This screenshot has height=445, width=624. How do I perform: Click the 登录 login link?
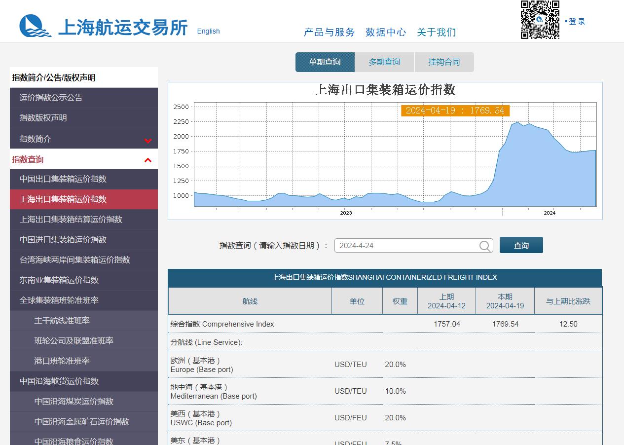(x=578, y=21)
